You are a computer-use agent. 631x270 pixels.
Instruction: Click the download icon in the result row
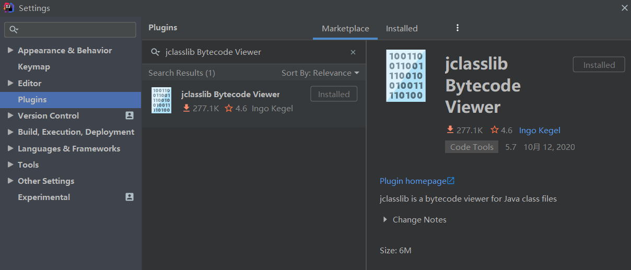coord(186,108)
